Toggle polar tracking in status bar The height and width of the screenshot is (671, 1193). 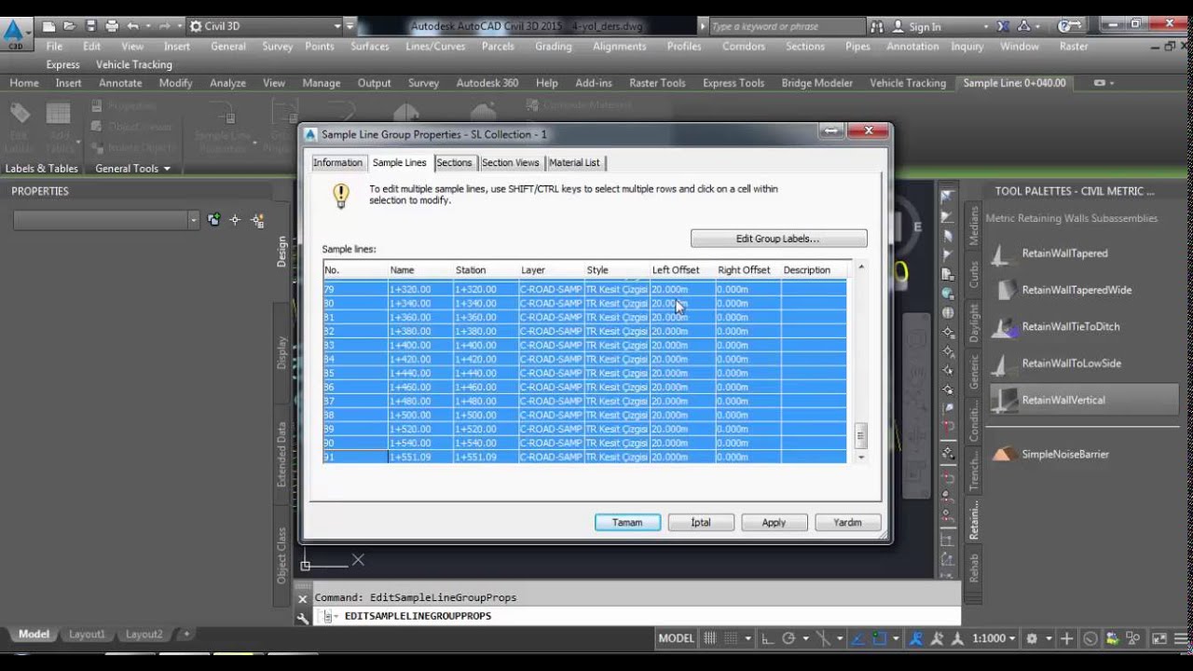788,638
